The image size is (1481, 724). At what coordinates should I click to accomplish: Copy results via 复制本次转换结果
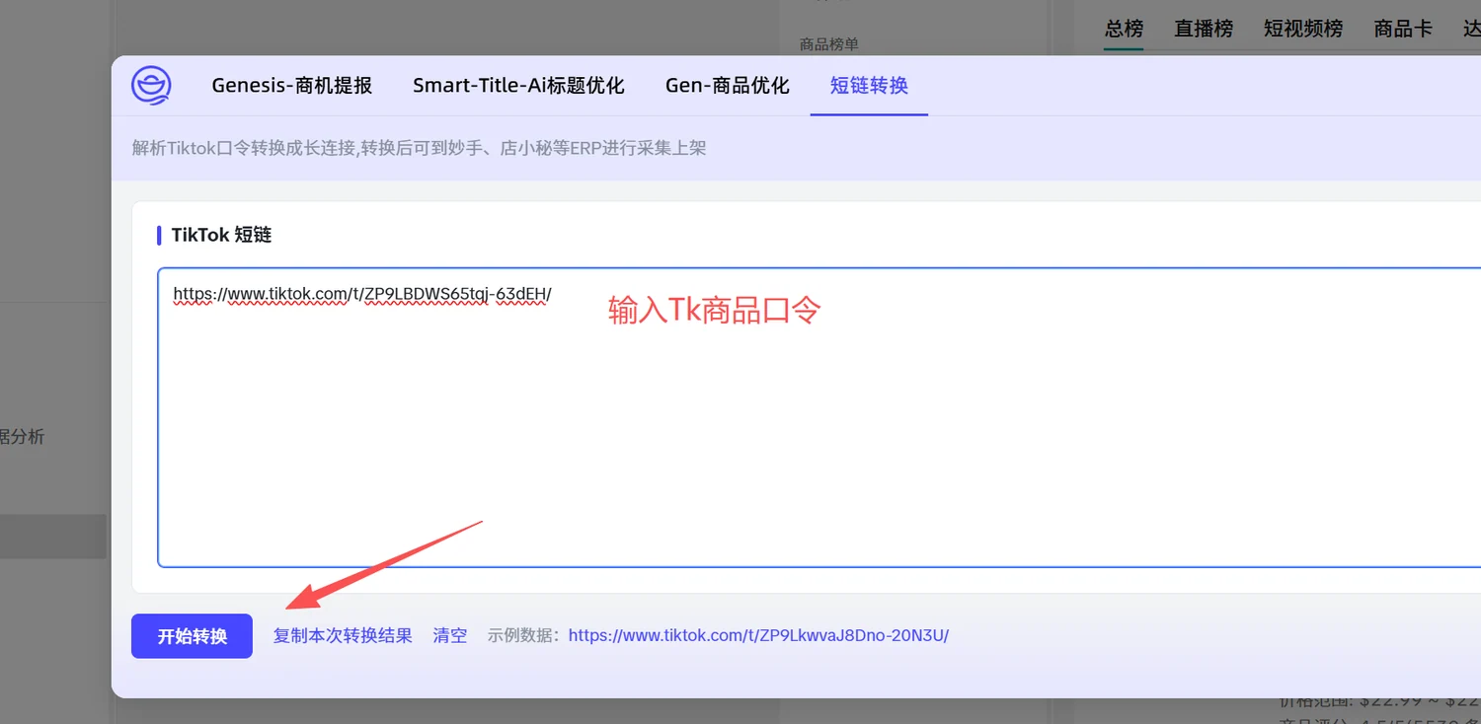[x=343, y=636]
